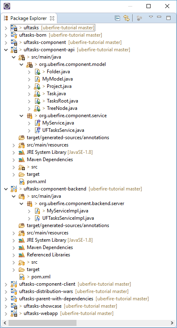Screen dimensions: 177x328
Task: Click the Collapse All toolbar icon
Action: pos(117,18)
